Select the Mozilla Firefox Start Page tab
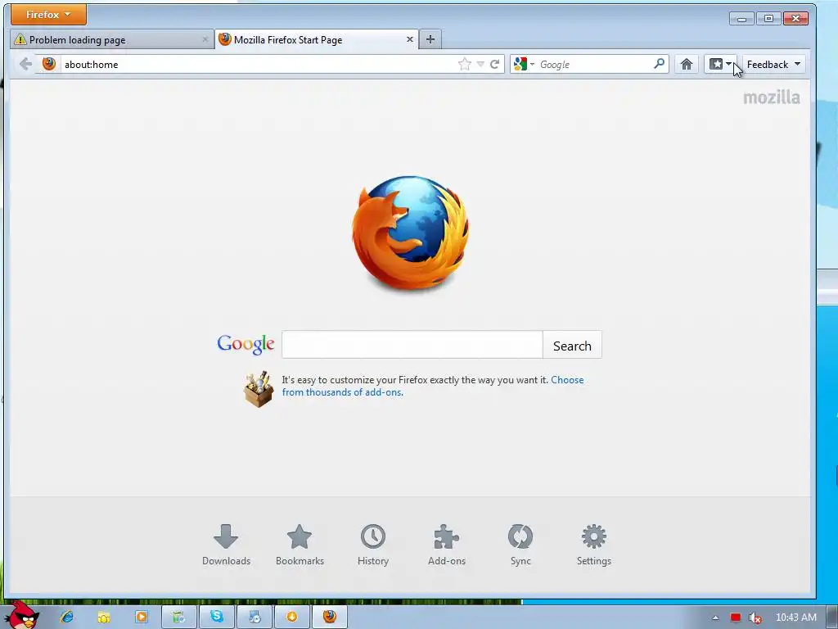Viewport: 838px width, 629px height. (x=317, y=39)
